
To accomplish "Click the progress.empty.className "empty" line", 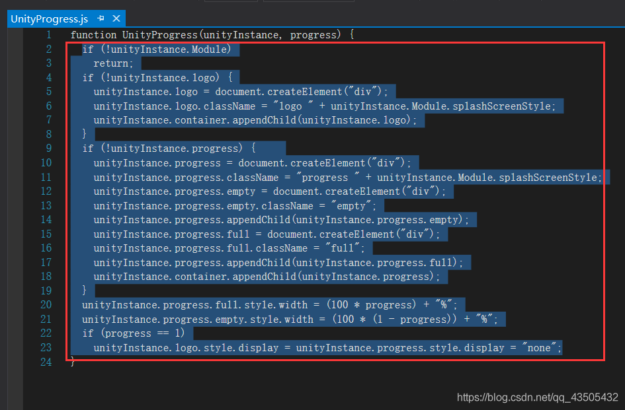I will point(235,206).
